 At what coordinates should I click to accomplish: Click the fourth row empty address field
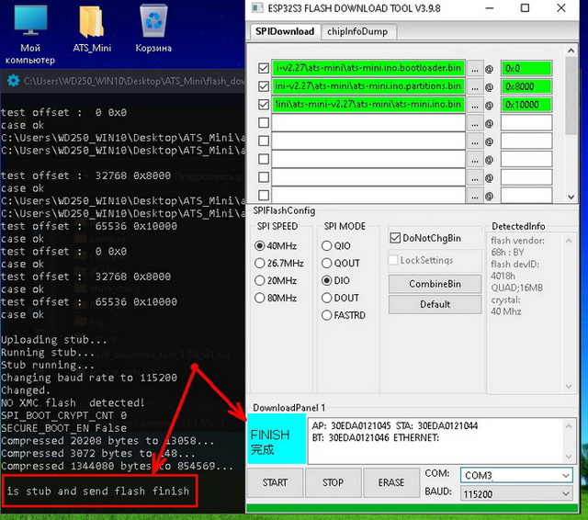[526, 122]
